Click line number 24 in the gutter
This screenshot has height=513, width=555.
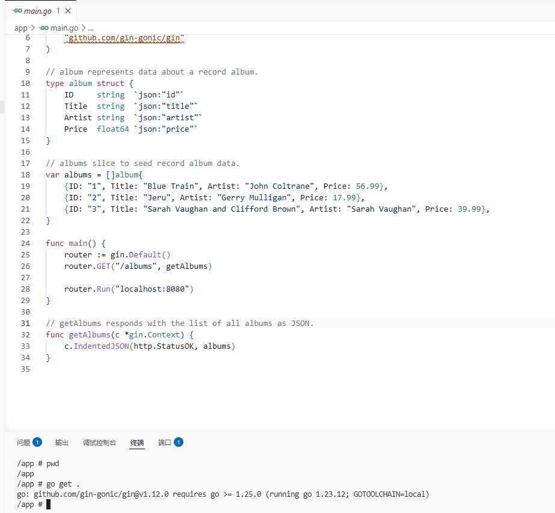[25, 244]
